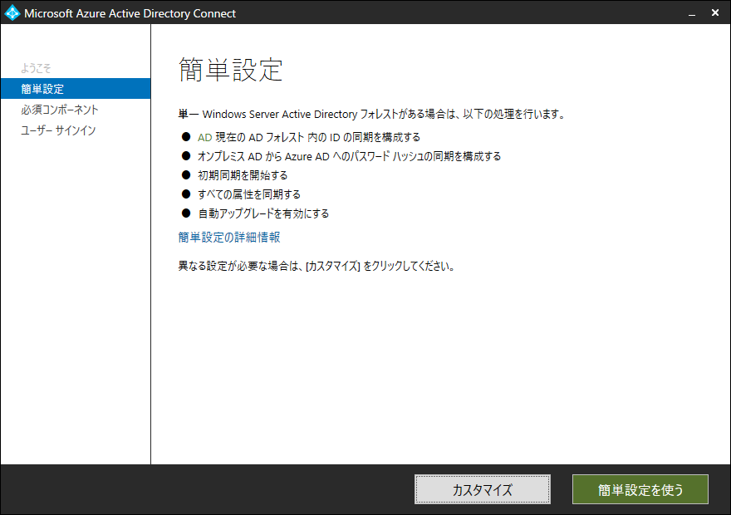731x515 pixels.
Task: Click the 簡単設定 page heading
Action: (231, 70)
